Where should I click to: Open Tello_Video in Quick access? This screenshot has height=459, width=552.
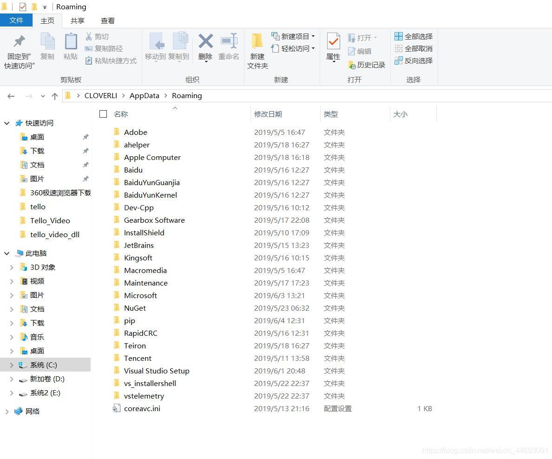(50, 221)
